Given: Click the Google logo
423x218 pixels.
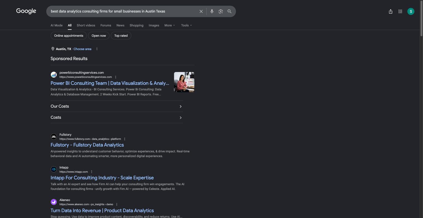Looking at the screenshot, I should (x=26, y=11).
